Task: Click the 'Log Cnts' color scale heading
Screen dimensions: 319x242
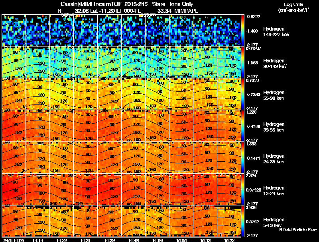Action: [293, 4]
